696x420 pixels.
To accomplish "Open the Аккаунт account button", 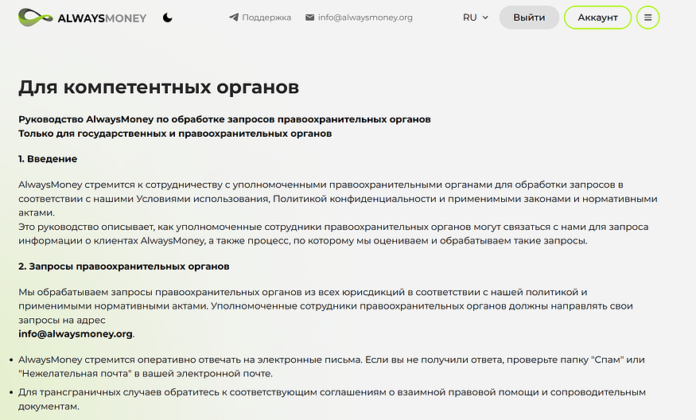I will 597,17.
